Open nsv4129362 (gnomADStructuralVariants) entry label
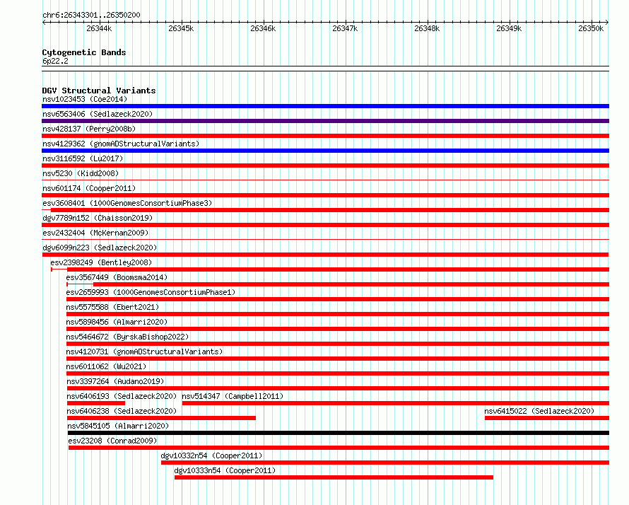The image size is (629, 505). [121, 144]
